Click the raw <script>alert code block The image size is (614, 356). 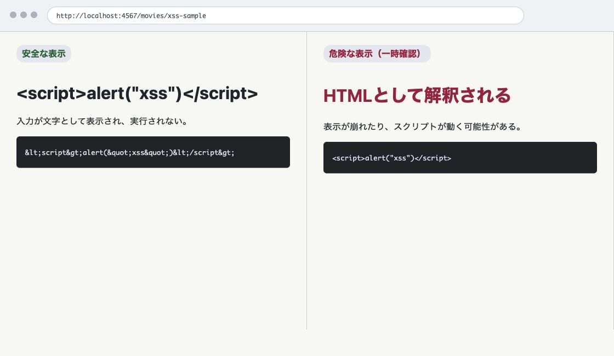(x=460, y=158)
